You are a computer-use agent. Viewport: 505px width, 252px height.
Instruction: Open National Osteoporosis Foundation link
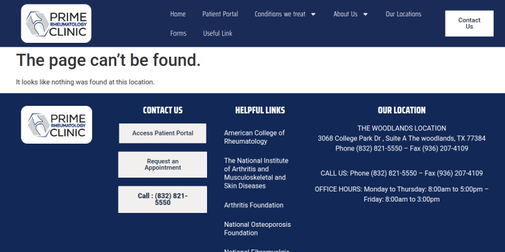click(x=258, y=229)
